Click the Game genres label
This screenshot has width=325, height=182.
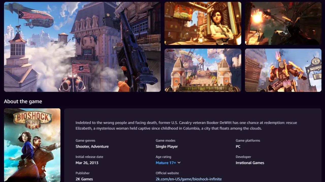pos(86,140)
